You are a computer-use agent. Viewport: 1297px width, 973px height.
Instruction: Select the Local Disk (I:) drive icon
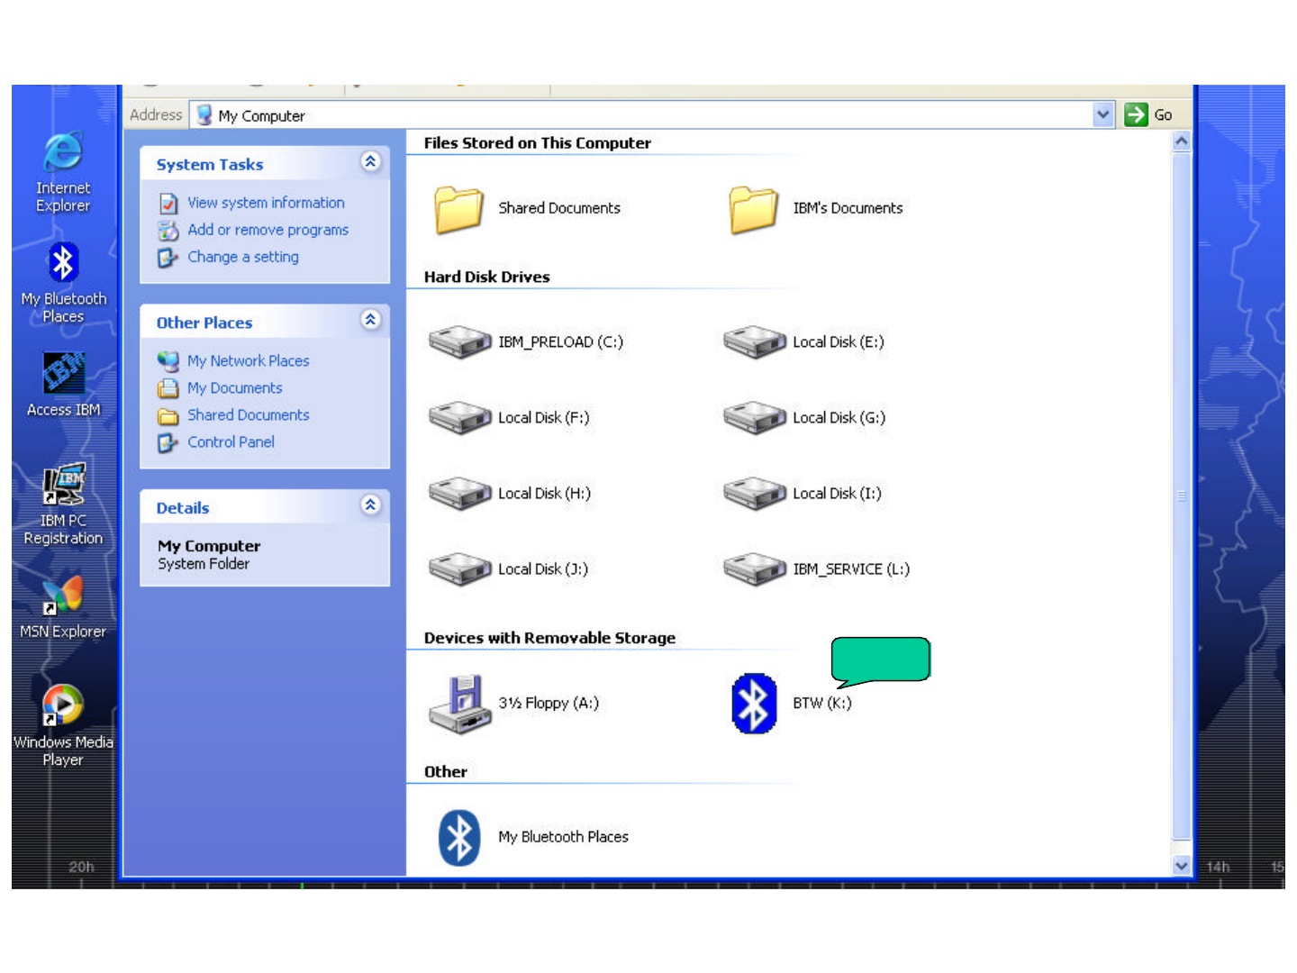pyautogui.click(x=754, y=494)
